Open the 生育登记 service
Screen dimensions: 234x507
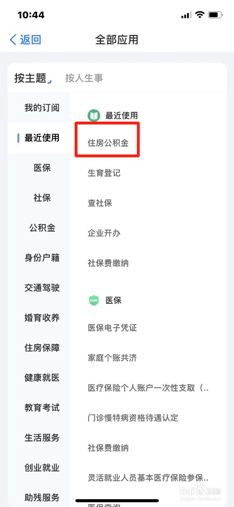pos(104,173)
